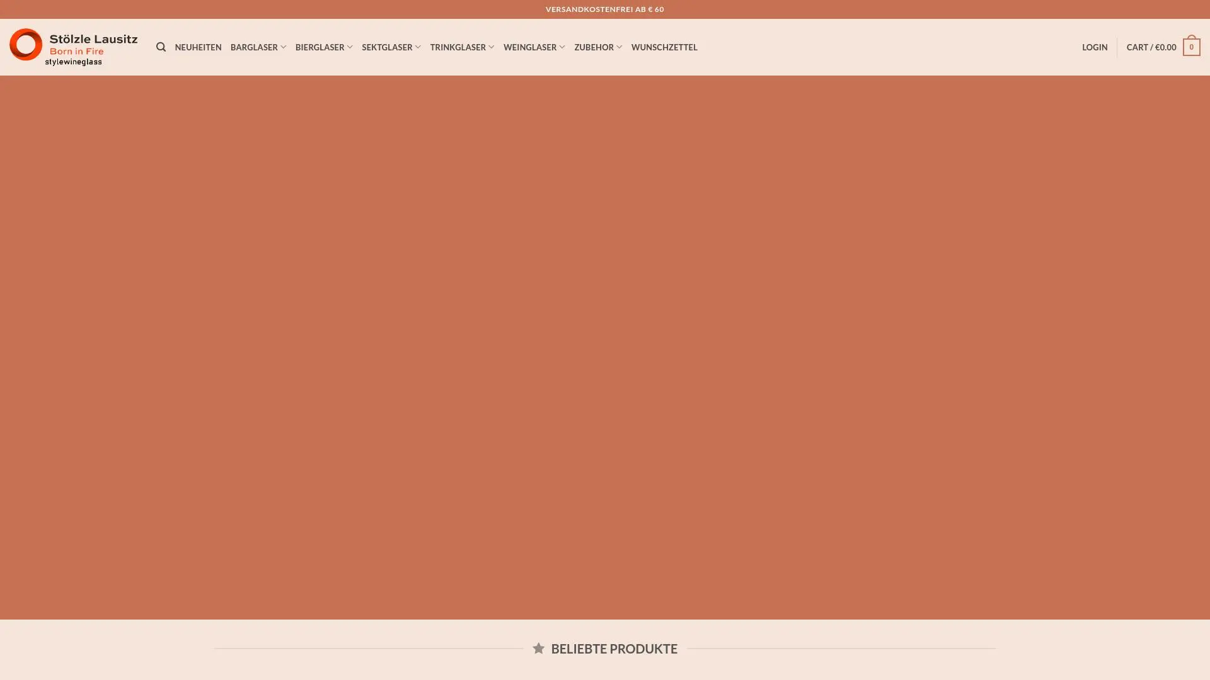Open the Trinkglaser submenu chevron

tap(491, 47)
